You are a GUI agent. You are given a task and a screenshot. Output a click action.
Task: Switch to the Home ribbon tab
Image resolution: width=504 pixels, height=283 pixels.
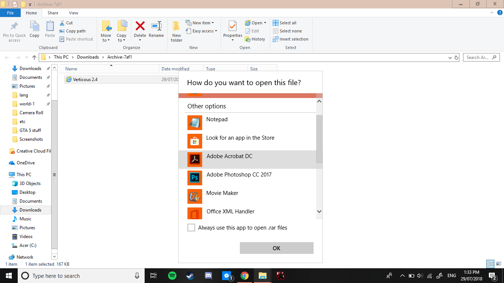31,13
